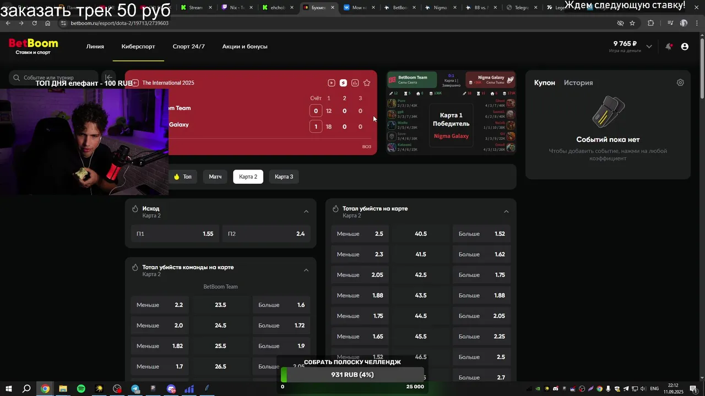Select Меньше 43.5 at odds 1.88

coord(360,295)
